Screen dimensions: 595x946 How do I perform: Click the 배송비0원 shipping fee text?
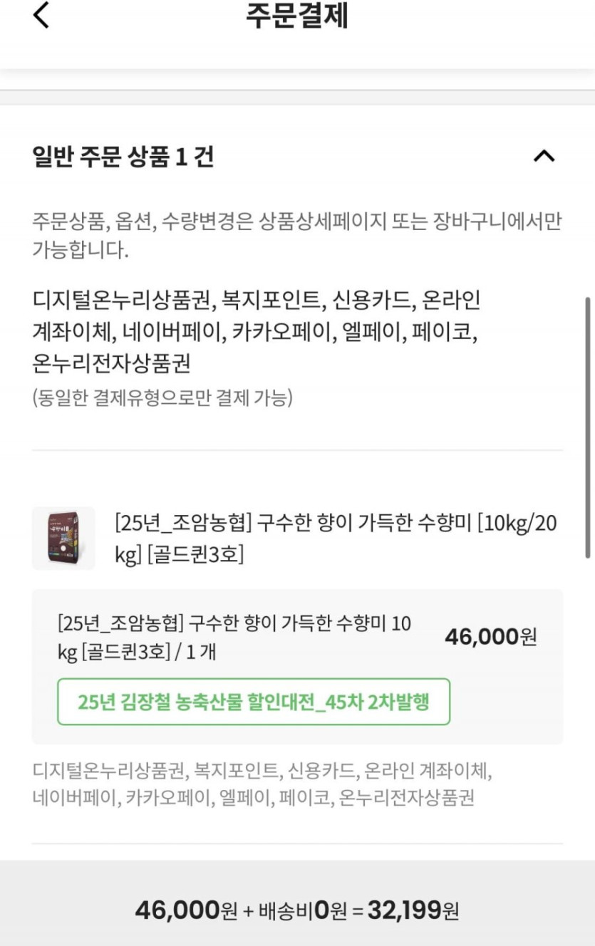(x=294, y=910)
